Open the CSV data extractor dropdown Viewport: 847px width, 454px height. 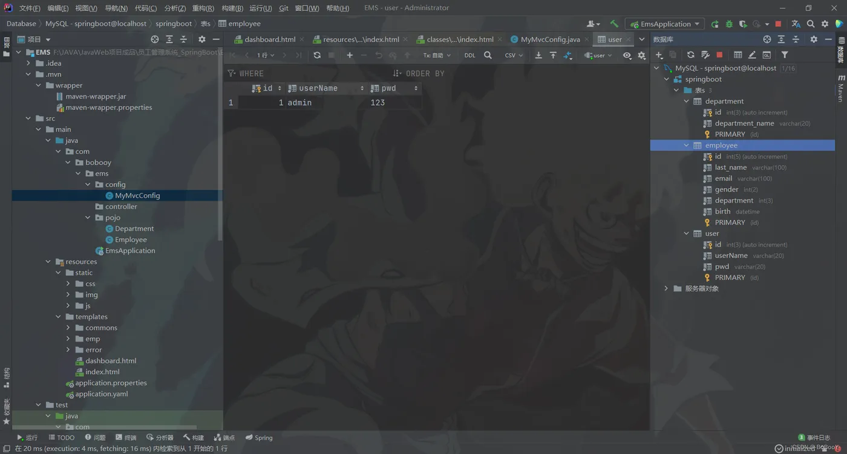(514, 55)
